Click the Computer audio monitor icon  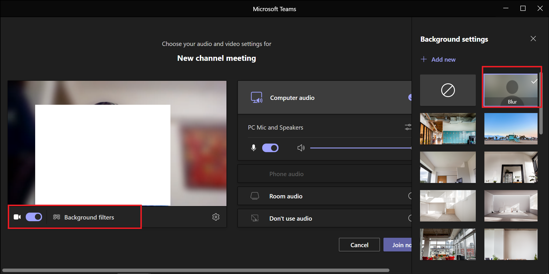pyautogui.click(x=256, y=98)
